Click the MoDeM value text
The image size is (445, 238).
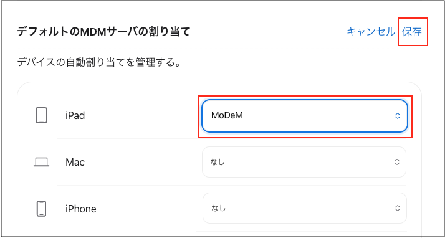tap(227, 115)
